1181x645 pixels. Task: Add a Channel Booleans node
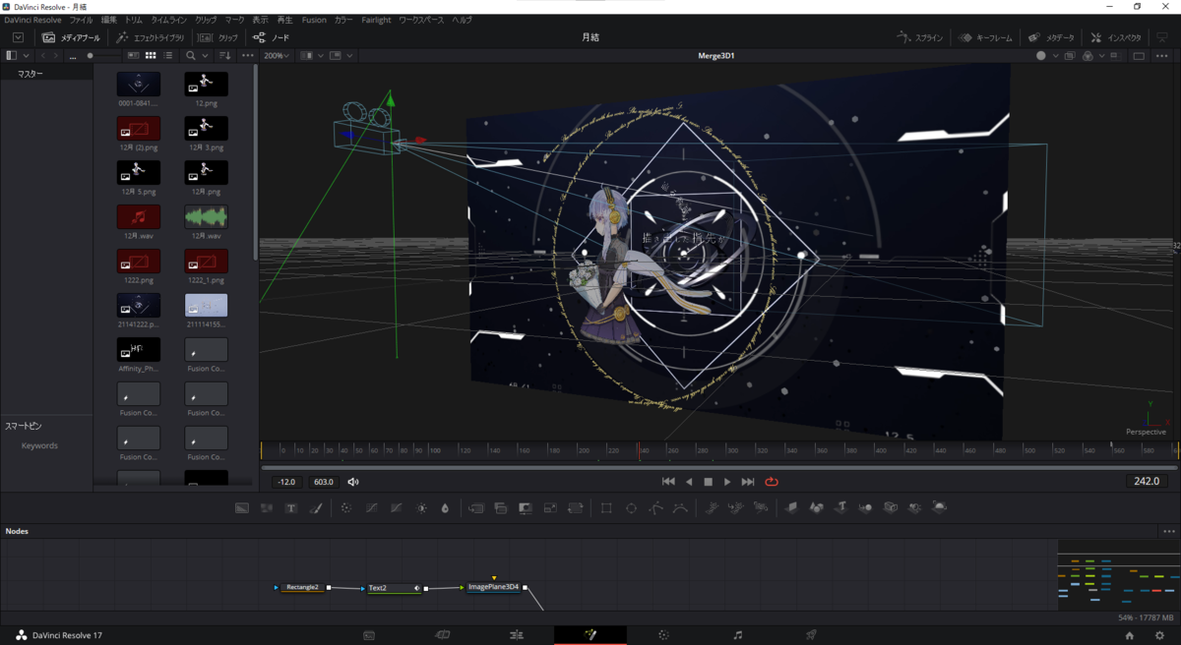coord(501,508)
